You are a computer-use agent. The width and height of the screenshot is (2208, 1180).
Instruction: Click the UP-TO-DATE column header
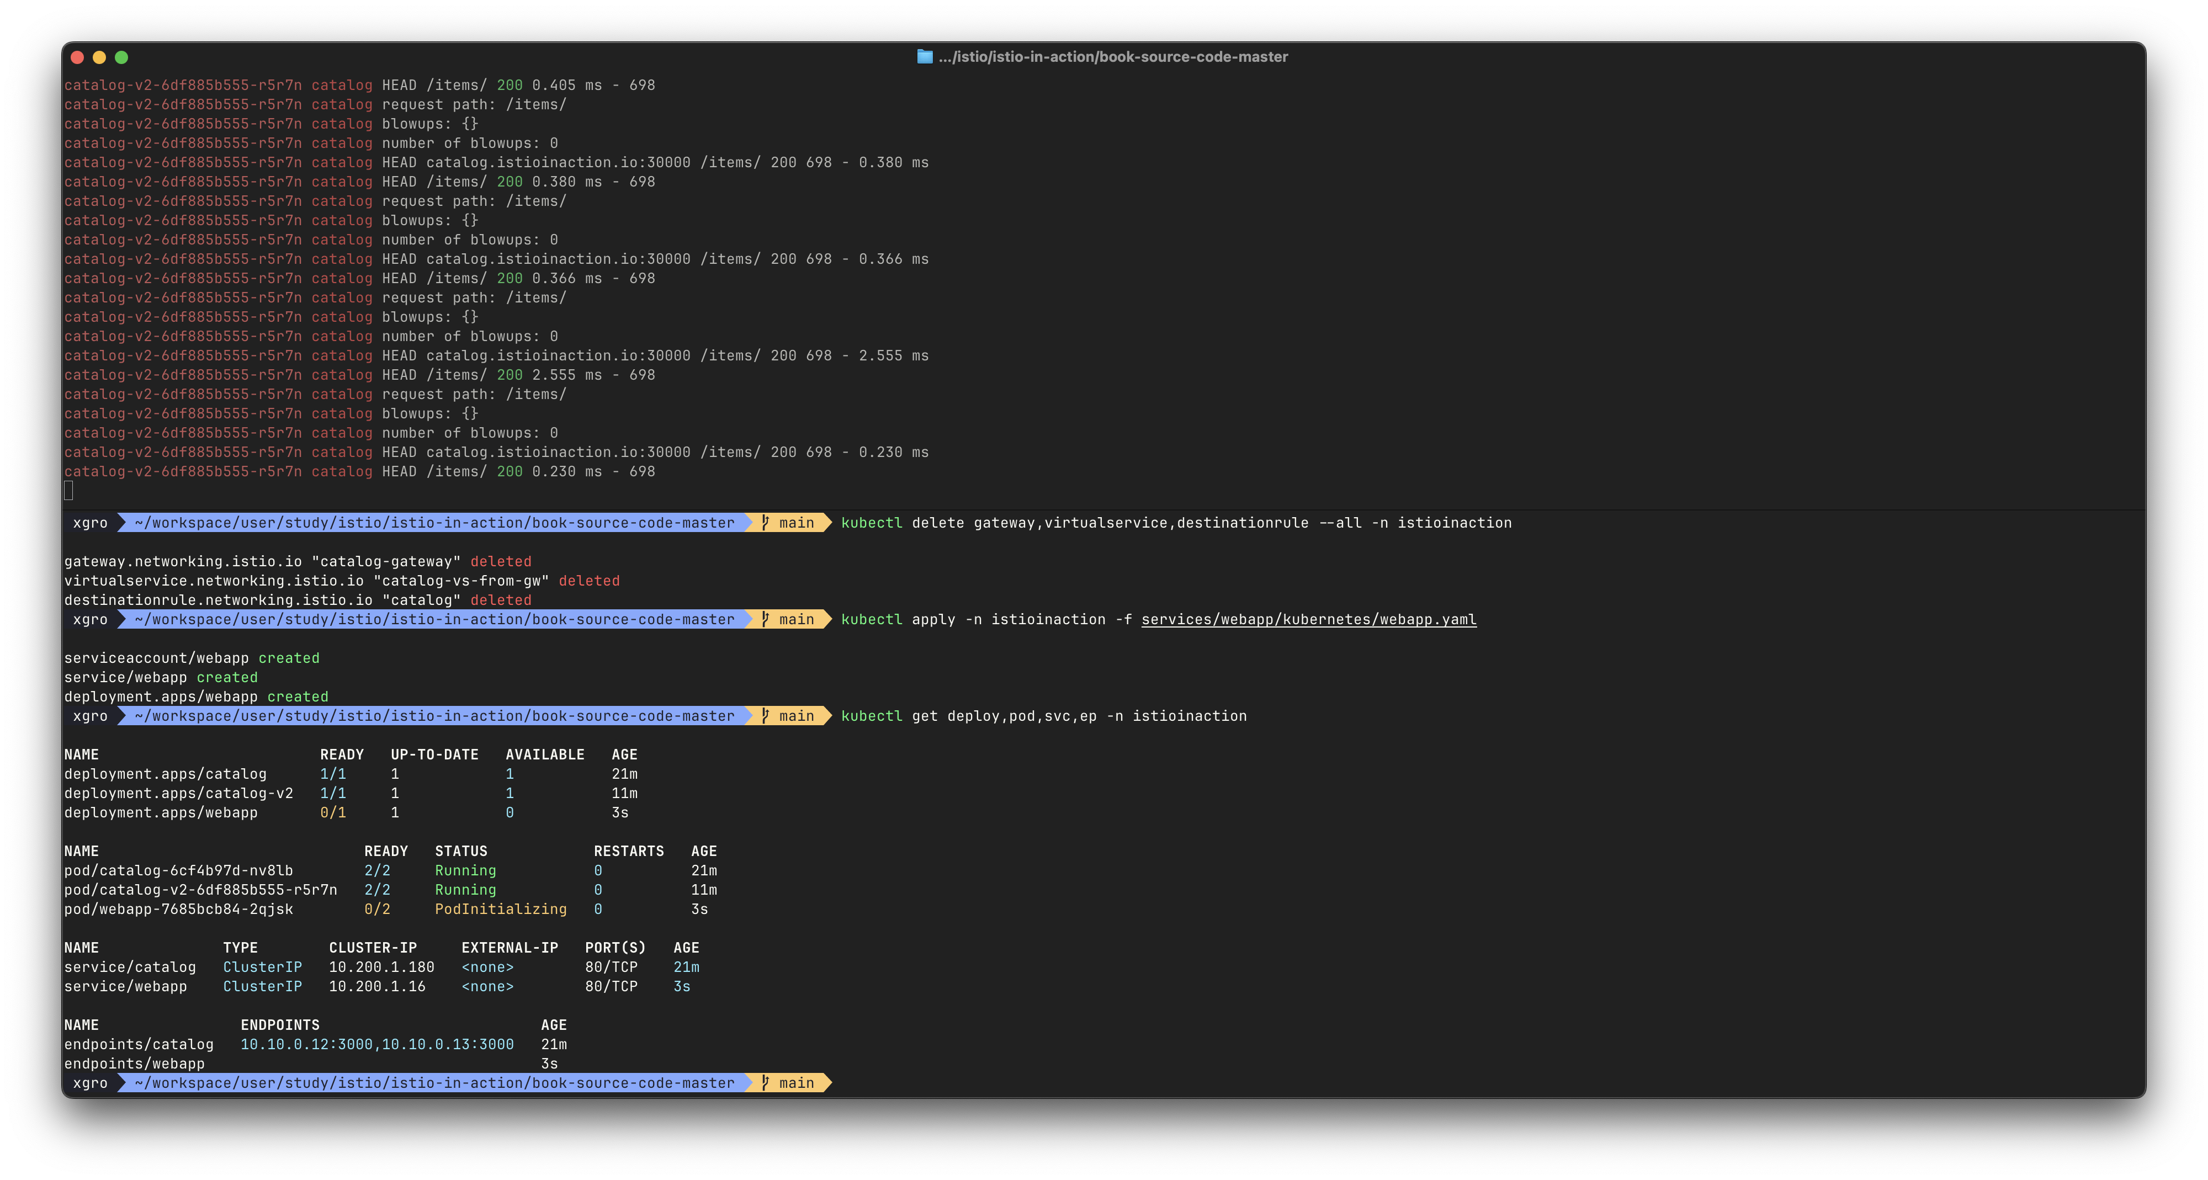click(434, 755)
